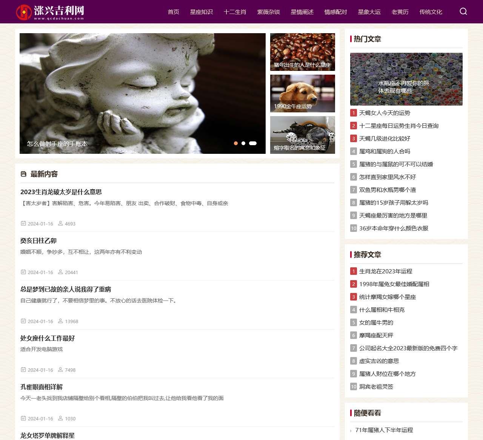Open article 龙女塔罗单牌解释星
The height and width of the screenshot is (440, 483).
tap(48, 435)
